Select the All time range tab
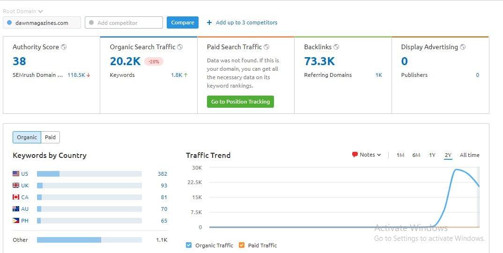The height and width of the screenshot is (253, 503). coord(469,155)
